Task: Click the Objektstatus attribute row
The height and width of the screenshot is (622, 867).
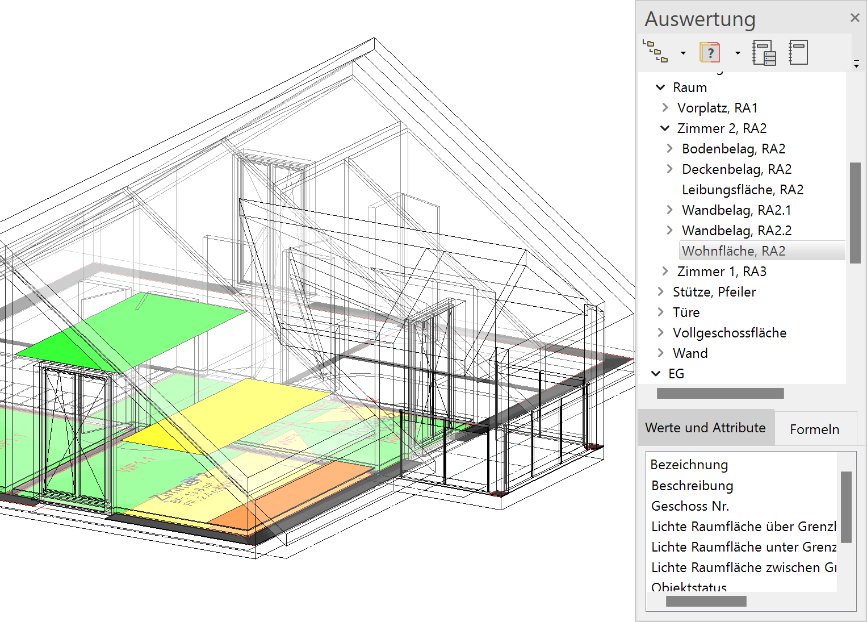Action: tap(689, 587)
